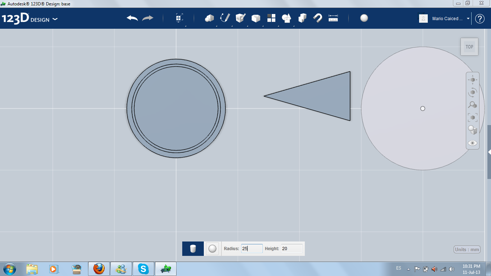
Task: Open the Modify tool menu
Action: [256, 18]
